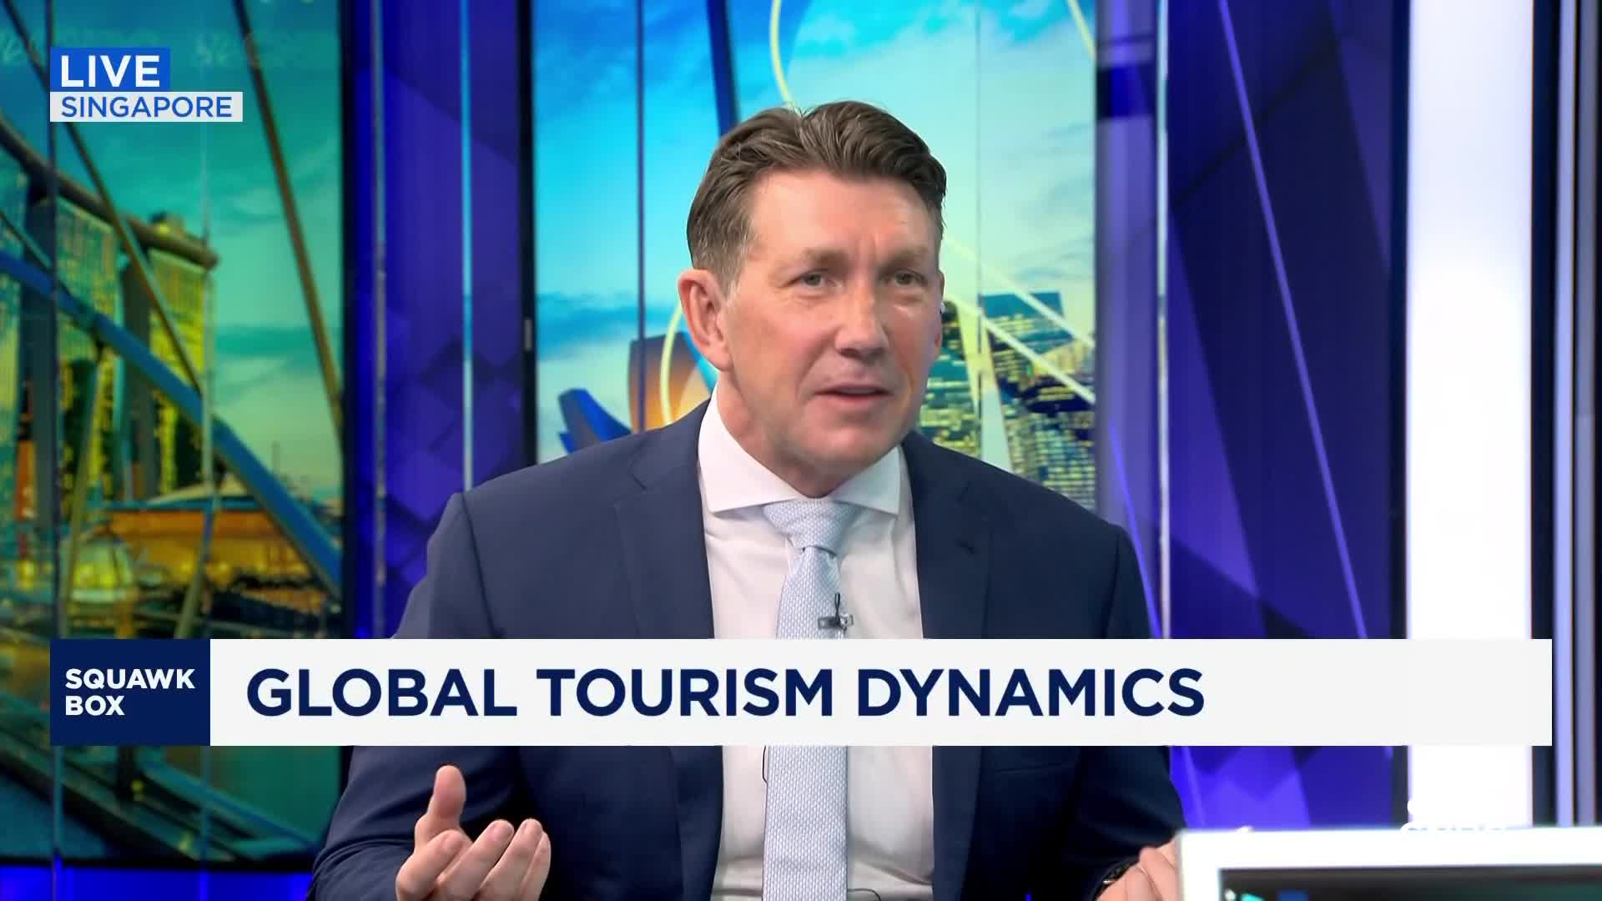Click the SQUAWK BOX show logo
Viewport: 1602px width, 901px height.
[x=129, y=692]
